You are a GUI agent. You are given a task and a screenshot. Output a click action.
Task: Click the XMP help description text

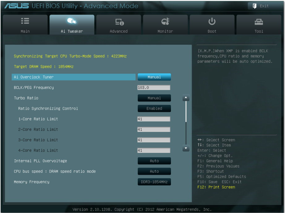[x=235, y=56]
